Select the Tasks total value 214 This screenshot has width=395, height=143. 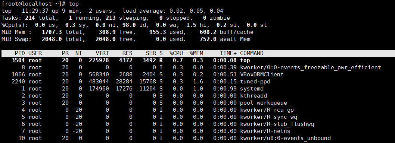click(30, 18)
